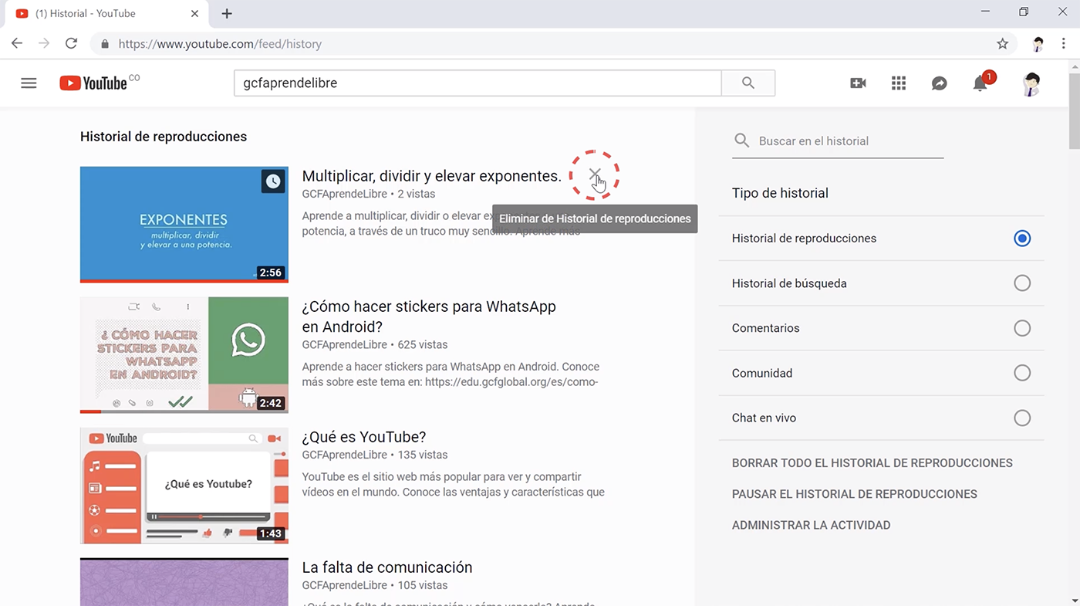Open the account avatar menu

(1031, 83)
